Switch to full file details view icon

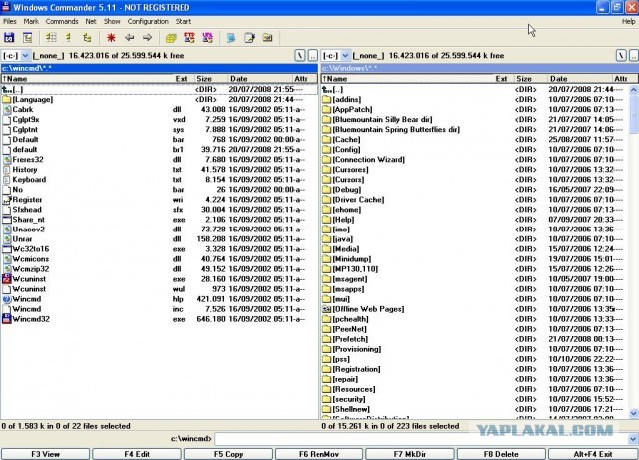coord(51,38)
